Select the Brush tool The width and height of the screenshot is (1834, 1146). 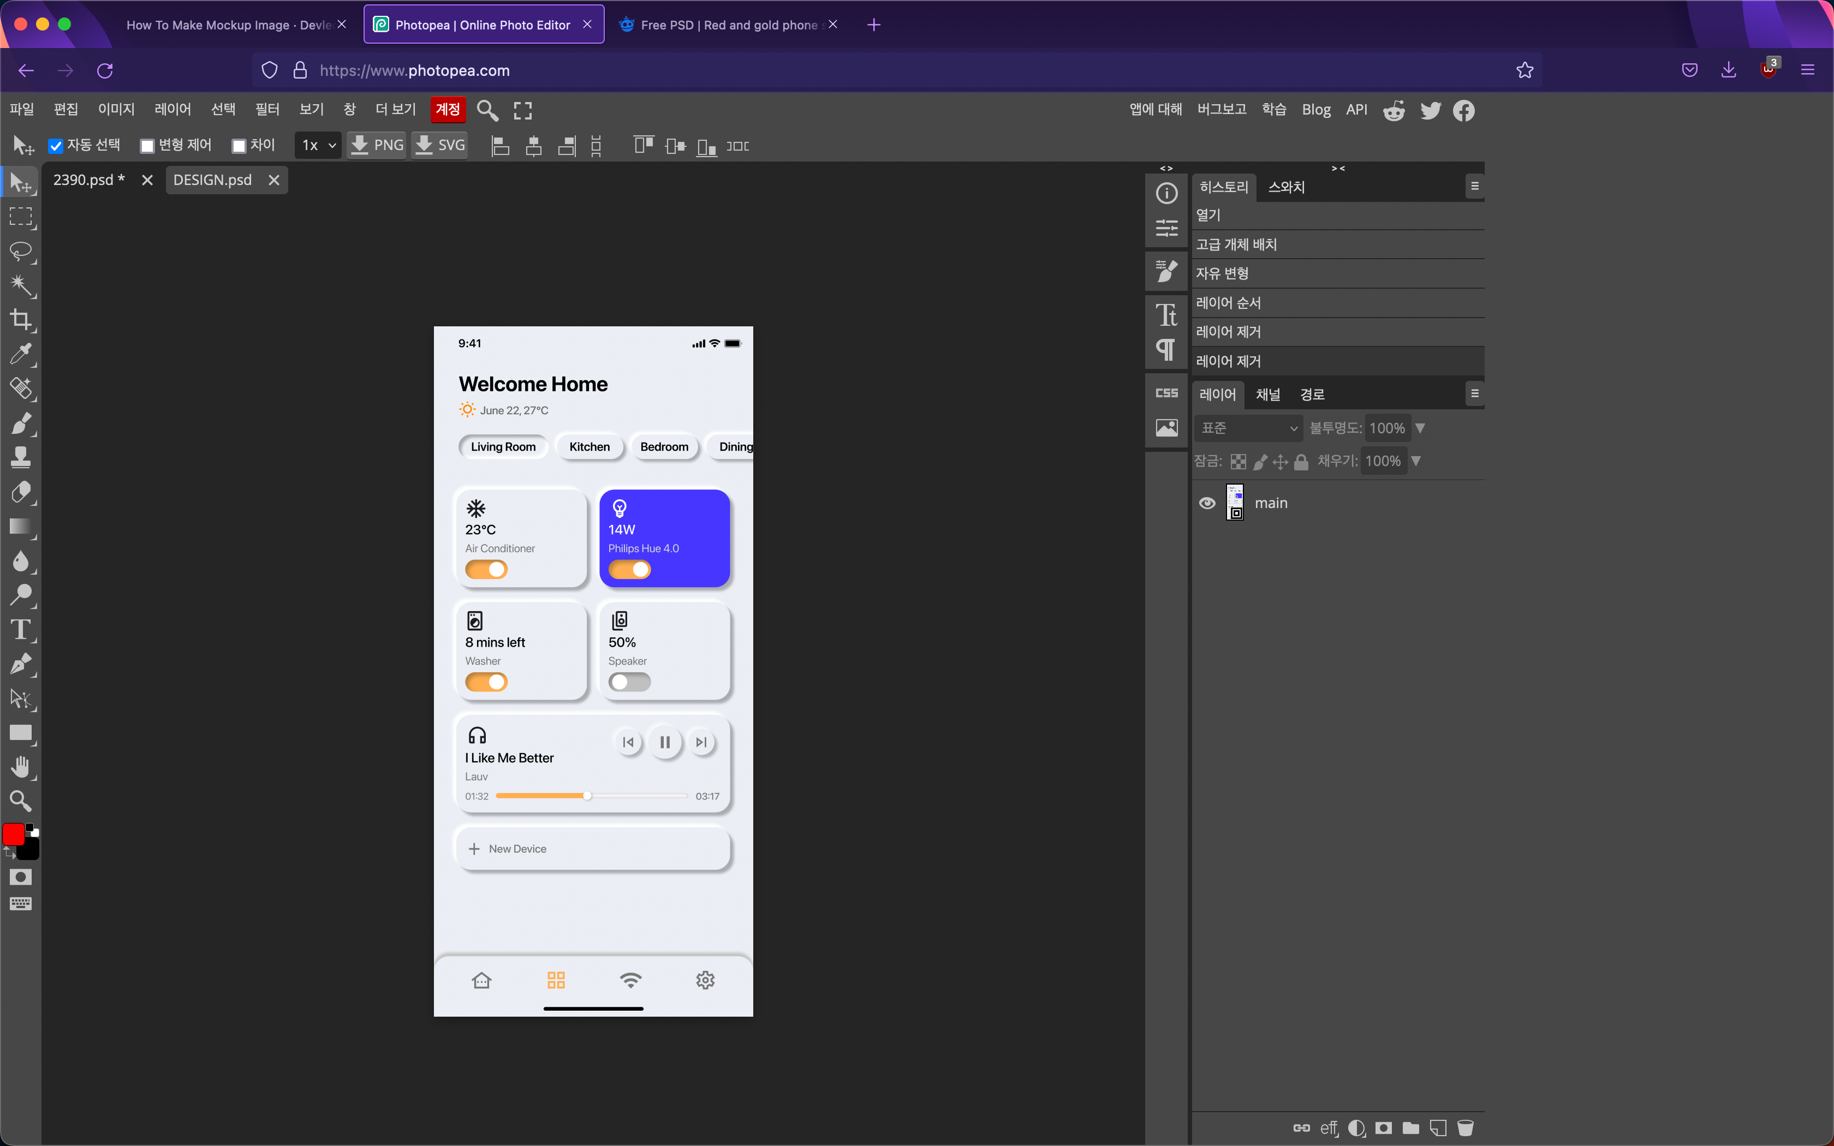(x=20, y=423)
